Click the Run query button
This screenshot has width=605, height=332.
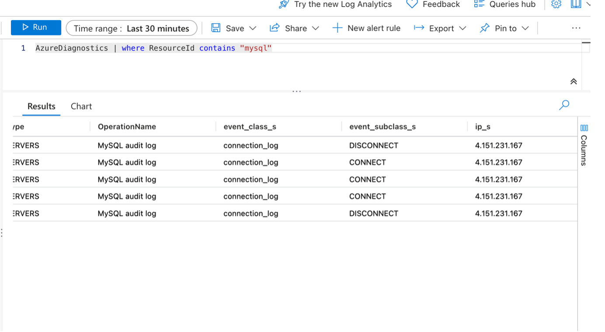click(x=36, y=28)
